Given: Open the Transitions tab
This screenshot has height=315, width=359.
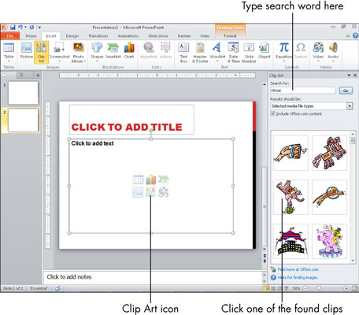Looking at the screenshot, I should 98,35.
